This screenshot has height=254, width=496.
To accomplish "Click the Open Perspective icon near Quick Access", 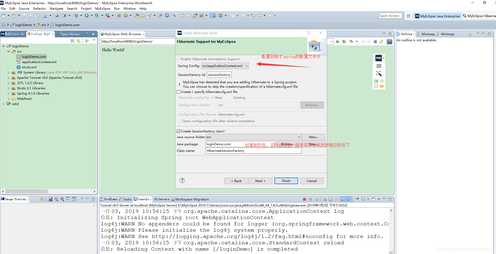I will click(x=409, y=16).
